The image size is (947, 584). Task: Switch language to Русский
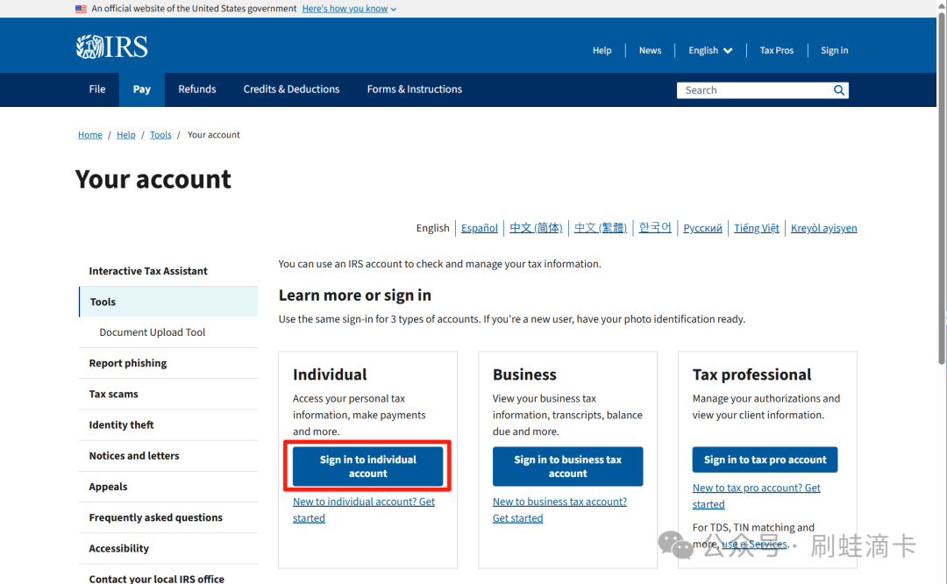tap(702, 228)
